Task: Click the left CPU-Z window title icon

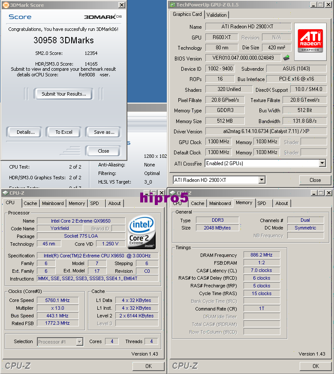Action: [x=6, y=193]
